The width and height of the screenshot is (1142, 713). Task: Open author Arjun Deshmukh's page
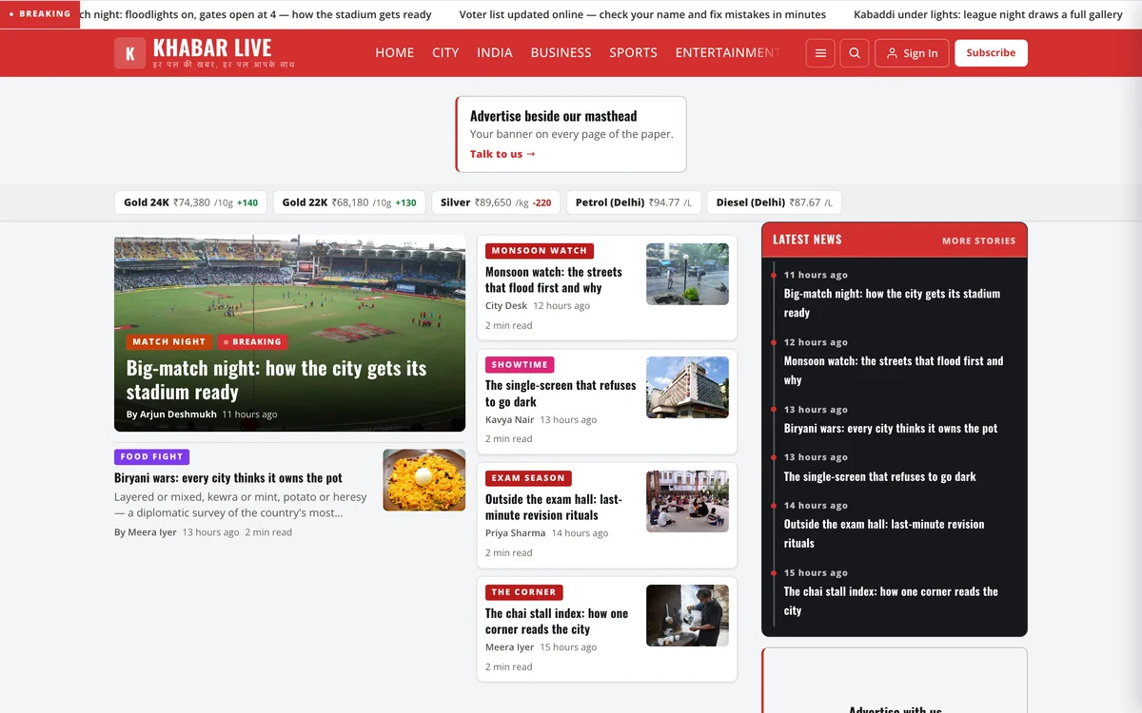point(171,414)
